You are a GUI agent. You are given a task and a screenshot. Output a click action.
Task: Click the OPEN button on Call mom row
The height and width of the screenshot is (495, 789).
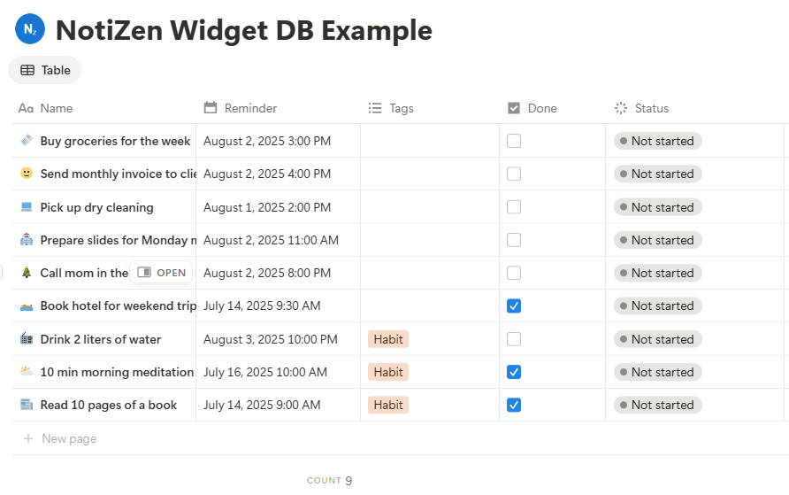click(x=162, y=273)
